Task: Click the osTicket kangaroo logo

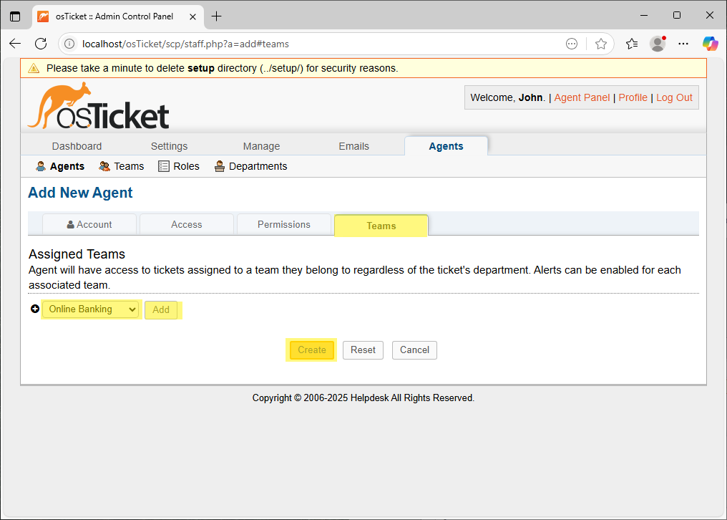Action: [x=98, y=106]
